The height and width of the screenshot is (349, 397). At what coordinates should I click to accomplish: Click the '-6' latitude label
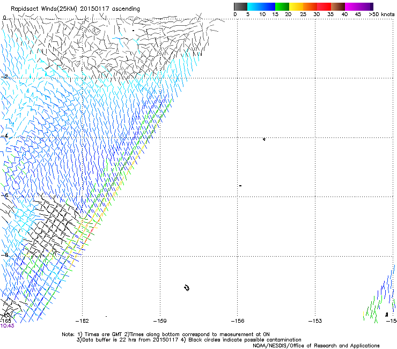pyautogui.click(x=4, y=195)
